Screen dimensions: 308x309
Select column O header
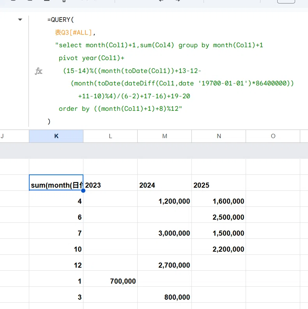(273, 136)
